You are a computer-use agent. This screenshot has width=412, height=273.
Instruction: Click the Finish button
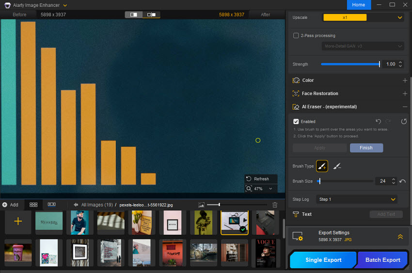click(x=366, y=148)
